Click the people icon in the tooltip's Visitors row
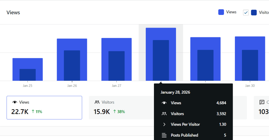The height and width of the screenshot is (140, 269). [x=164, y=114]
